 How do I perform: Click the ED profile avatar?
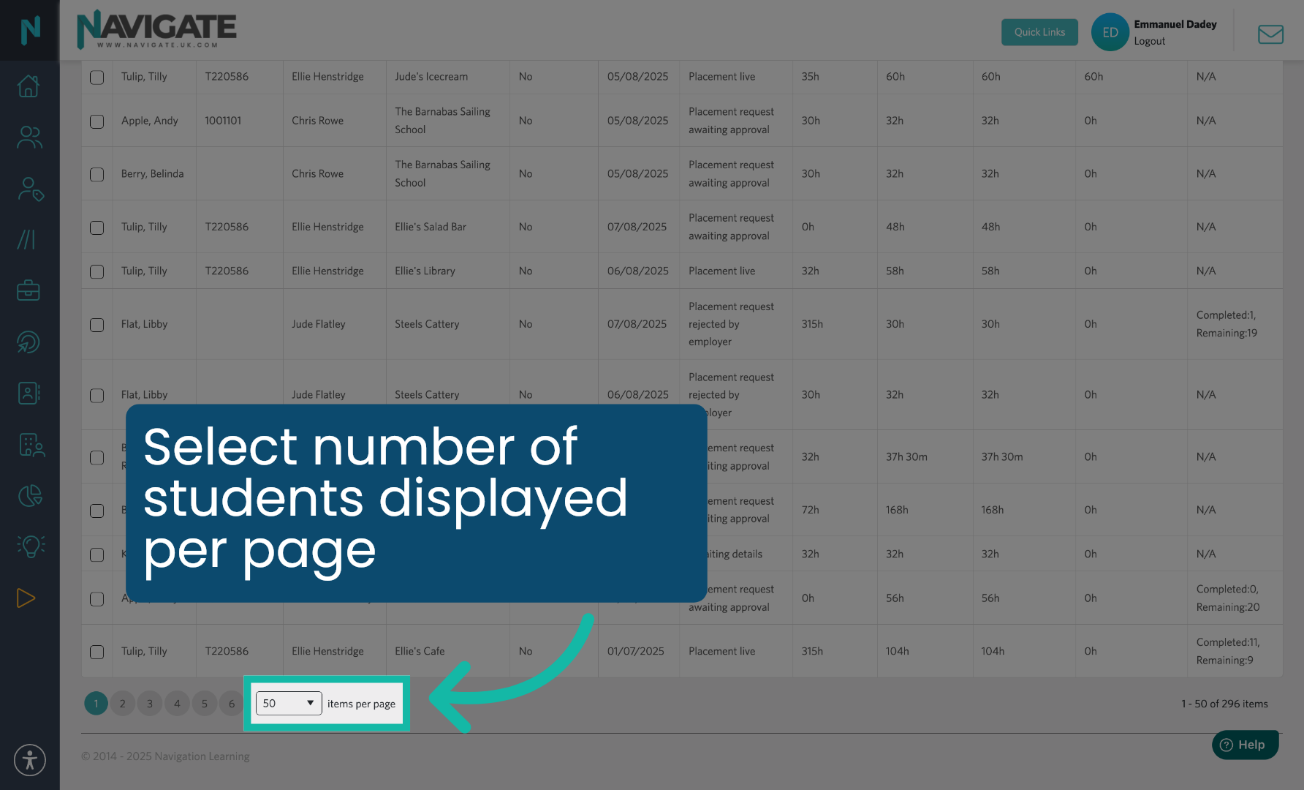point(1110,32)
